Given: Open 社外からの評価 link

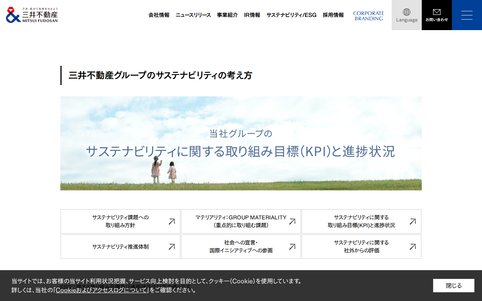Looking at the screenshot, I should pyautogui.click(x=361, y=246).
